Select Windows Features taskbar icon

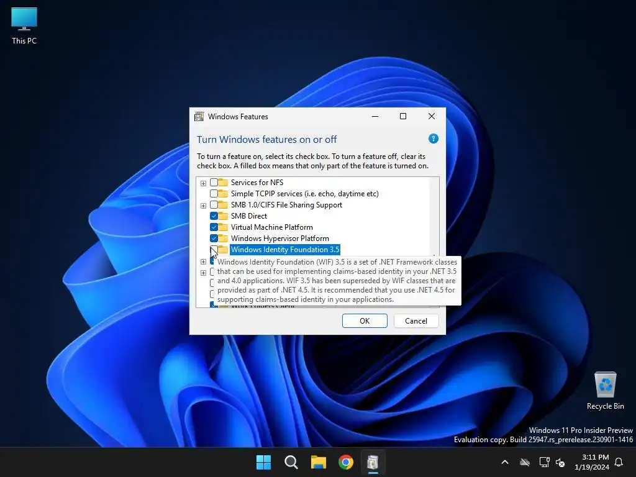click(373, 462)
